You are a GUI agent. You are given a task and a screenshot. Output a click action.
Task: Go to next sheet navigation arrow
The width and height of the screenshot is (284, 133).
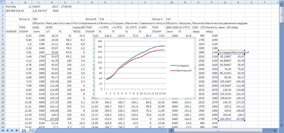pyautogui.click(x=12, y=130)
